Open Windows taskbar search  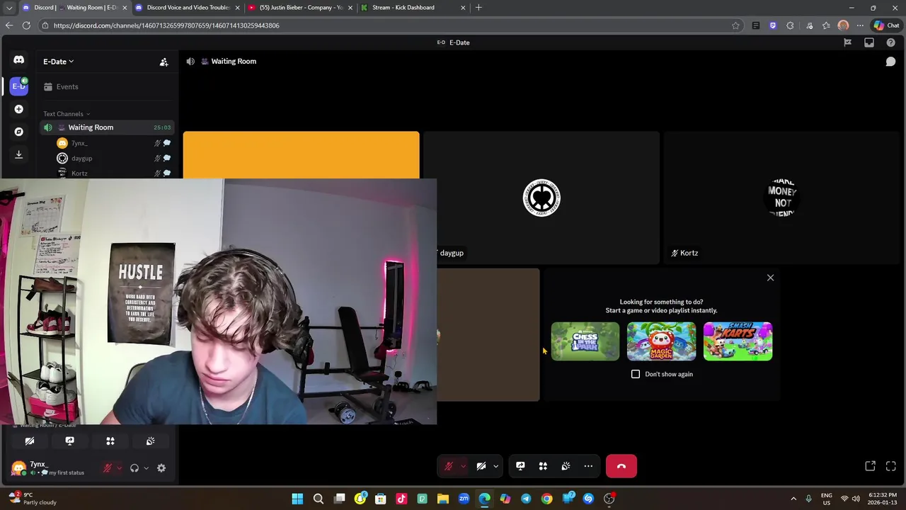[319, 499]
